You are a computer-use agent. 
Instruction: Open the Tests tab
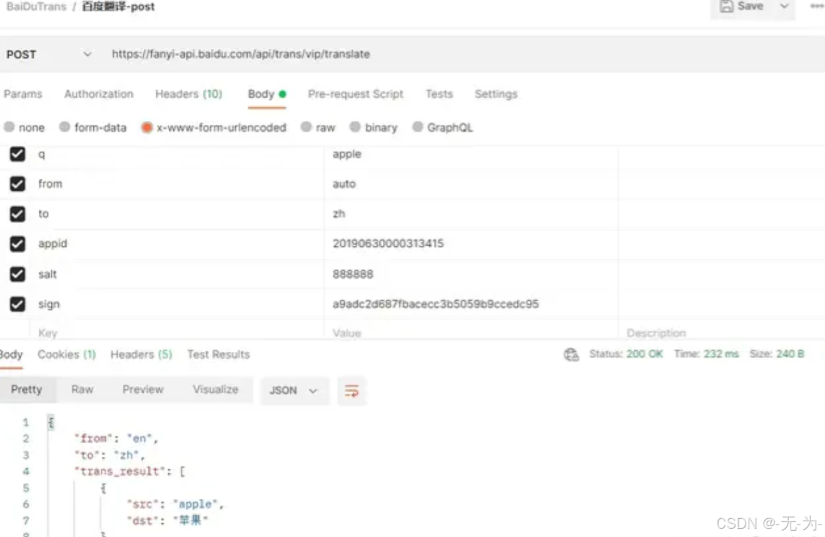(439, 94)
